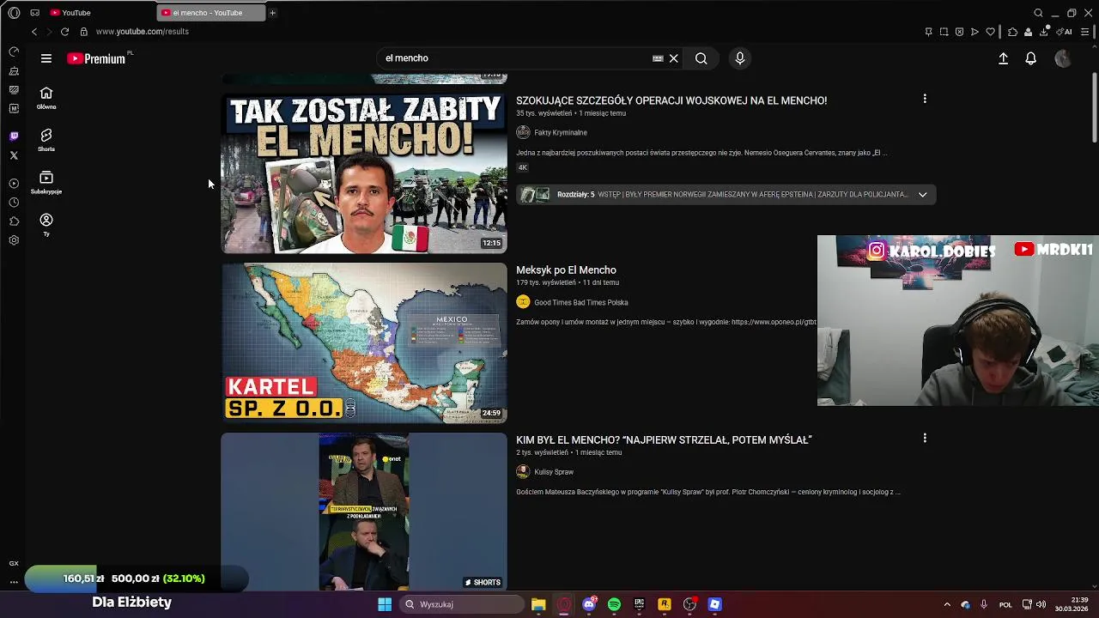Add page to bookmarks with heart icon
The image size is (1099, 618).
click(990, 32)
